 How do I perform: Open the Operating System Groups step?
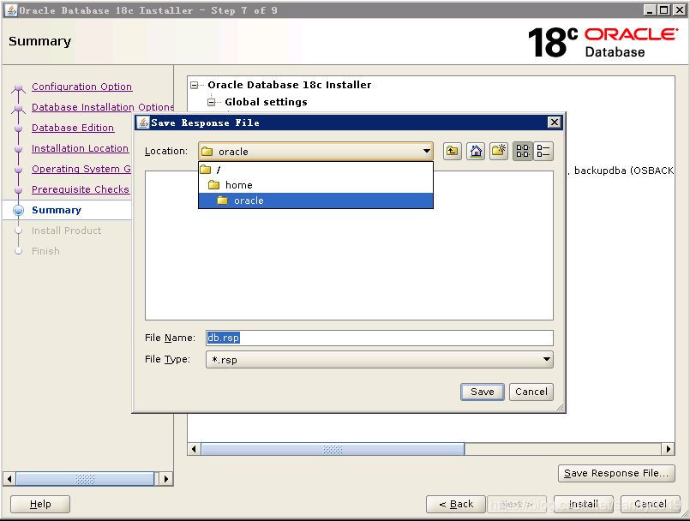[x=81, y=169]
